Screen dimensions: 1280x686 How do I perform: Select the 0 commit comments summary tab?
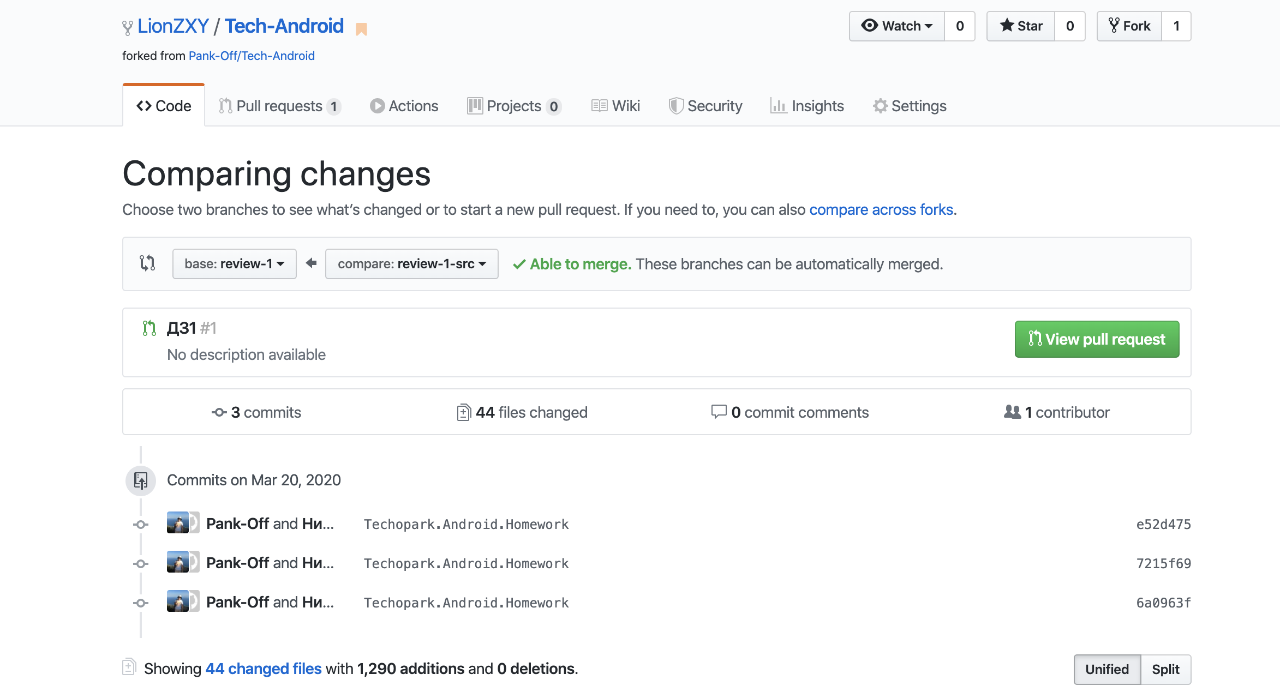coord(789,412)
